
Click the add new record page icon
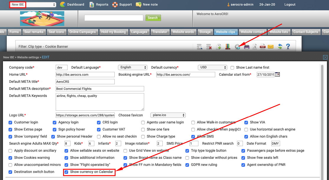(218, 47)
